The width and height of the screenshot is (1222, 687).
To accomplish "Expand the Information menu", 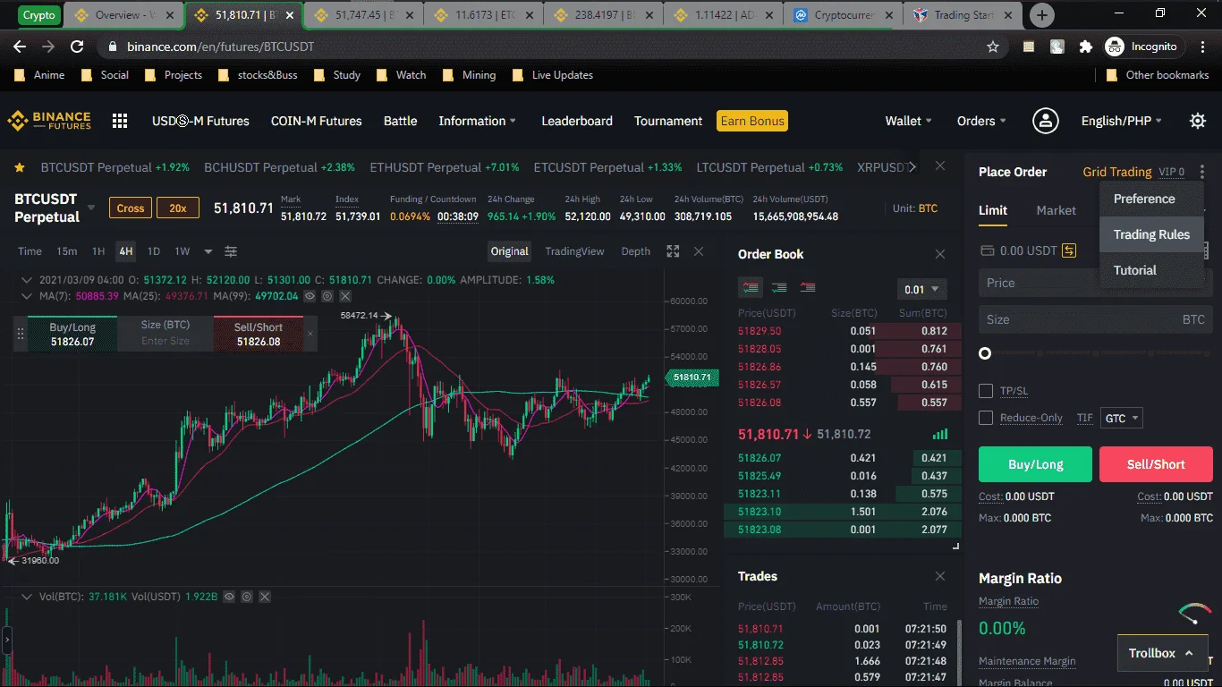I will [477, 121].
